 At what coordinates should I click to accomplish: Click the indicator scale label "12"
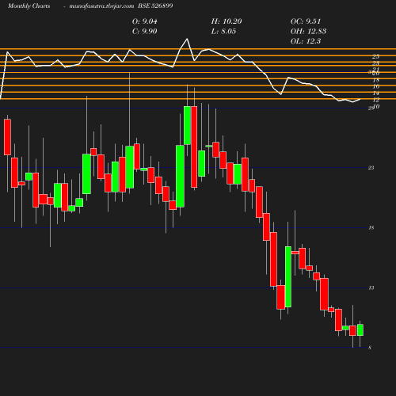(376, 100)
